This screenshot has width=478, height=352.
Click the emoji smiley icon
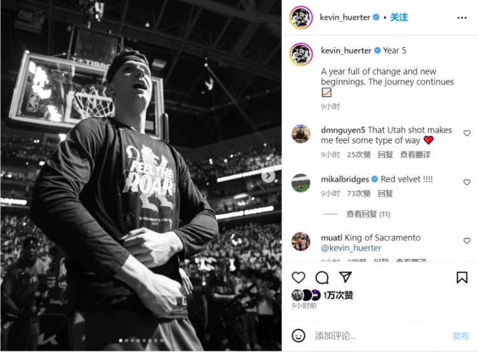click(298, 335)
